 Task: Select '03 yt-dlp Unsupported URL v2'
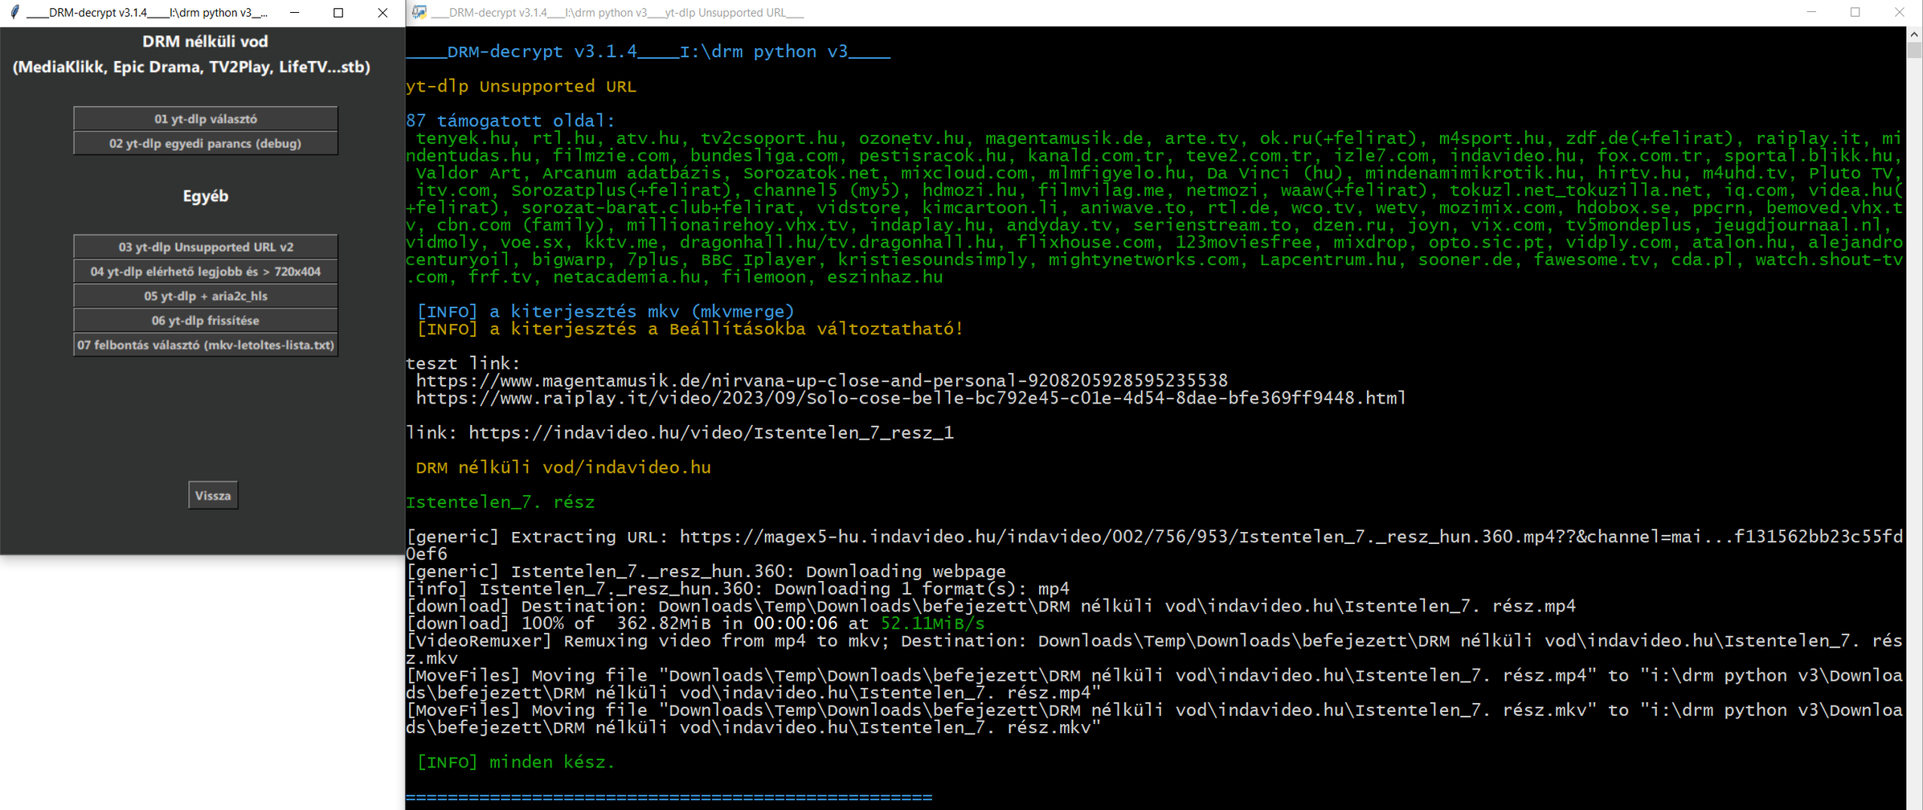[205, 247]
